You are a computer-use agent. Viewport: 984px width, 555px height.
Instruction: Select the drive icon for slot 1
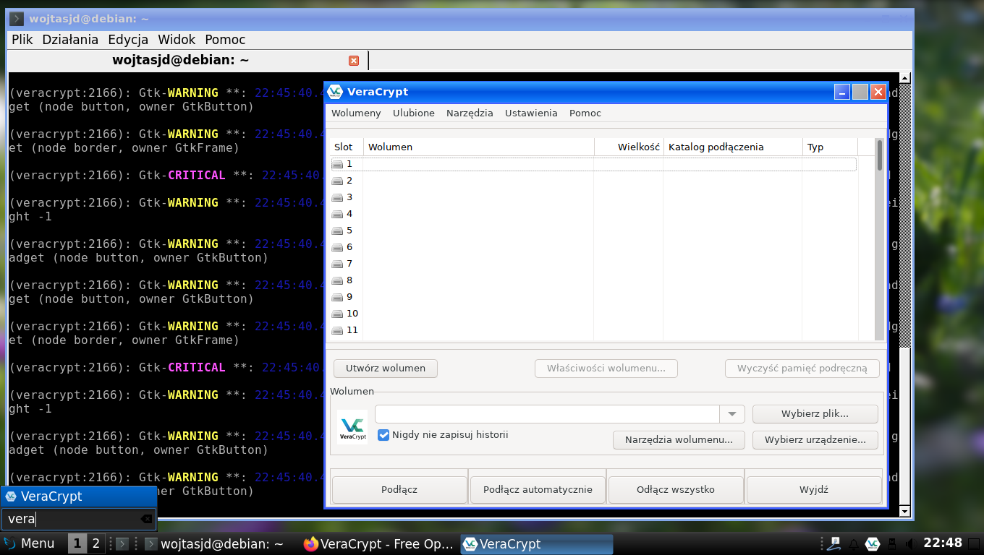point(337,164)
